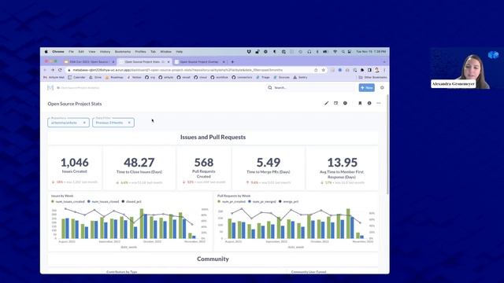Click the Community section heading

[213, 259]
